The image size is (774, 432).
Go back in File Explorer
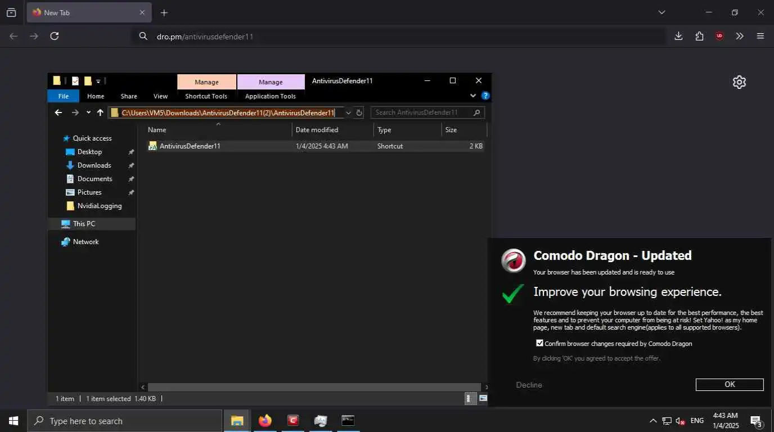[58, 112]
